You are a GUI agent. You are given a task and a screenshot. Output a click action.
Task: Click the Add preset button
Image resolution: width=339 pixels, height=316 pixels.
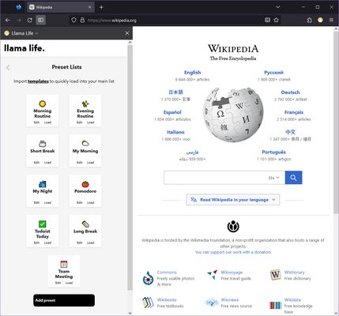64,300
